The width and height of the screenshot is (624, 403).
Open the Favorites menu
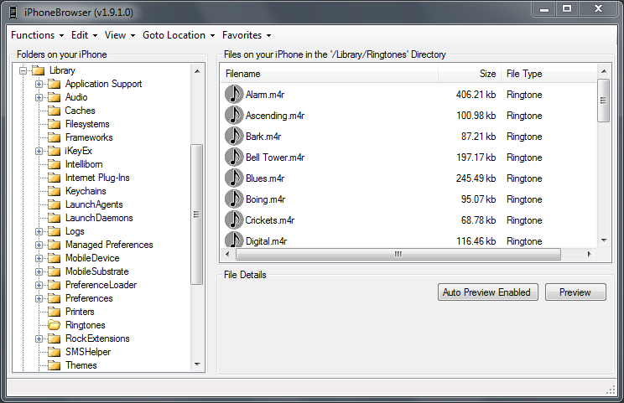[x=247, y=35]
